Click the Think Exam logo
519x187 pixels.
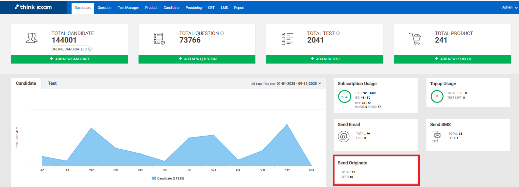[33, 7]
